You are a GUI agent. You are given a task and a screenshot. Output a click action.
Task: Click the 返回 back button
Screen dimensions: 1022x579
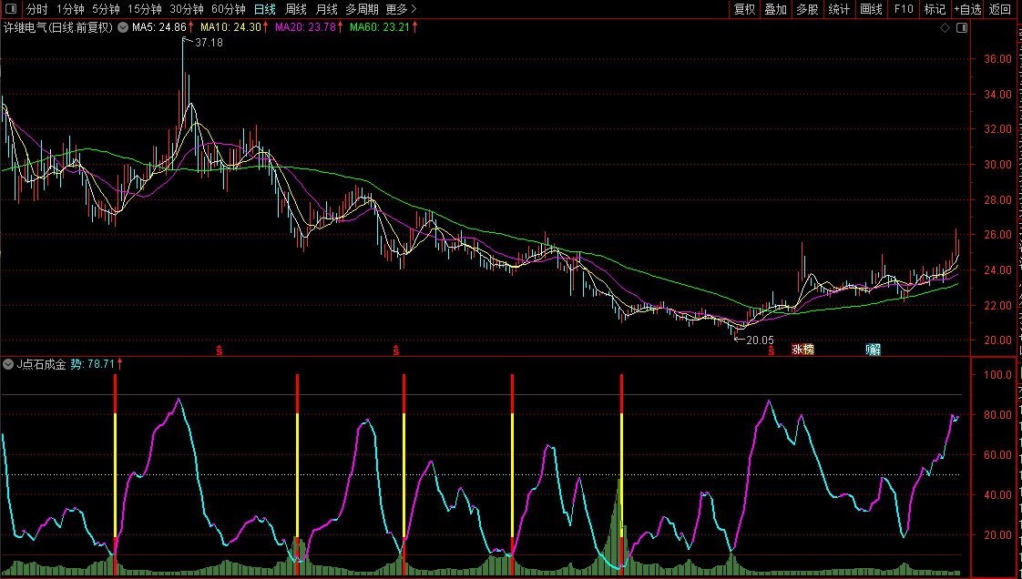click(x=1000, y=9)
